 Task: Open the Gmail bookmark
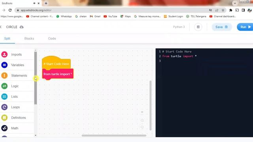(95, 17)
